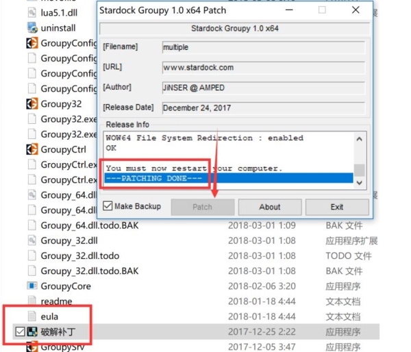The image size is (411, 352).
Task: Click scroll-down arrow in Release Info
Action: [x=360, y=183]
